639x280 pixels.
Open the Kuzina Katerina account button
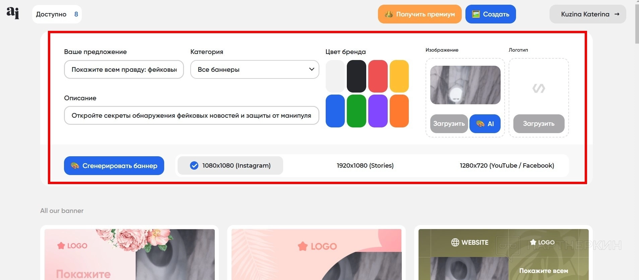pyautogui.click(x=588, y=14)
